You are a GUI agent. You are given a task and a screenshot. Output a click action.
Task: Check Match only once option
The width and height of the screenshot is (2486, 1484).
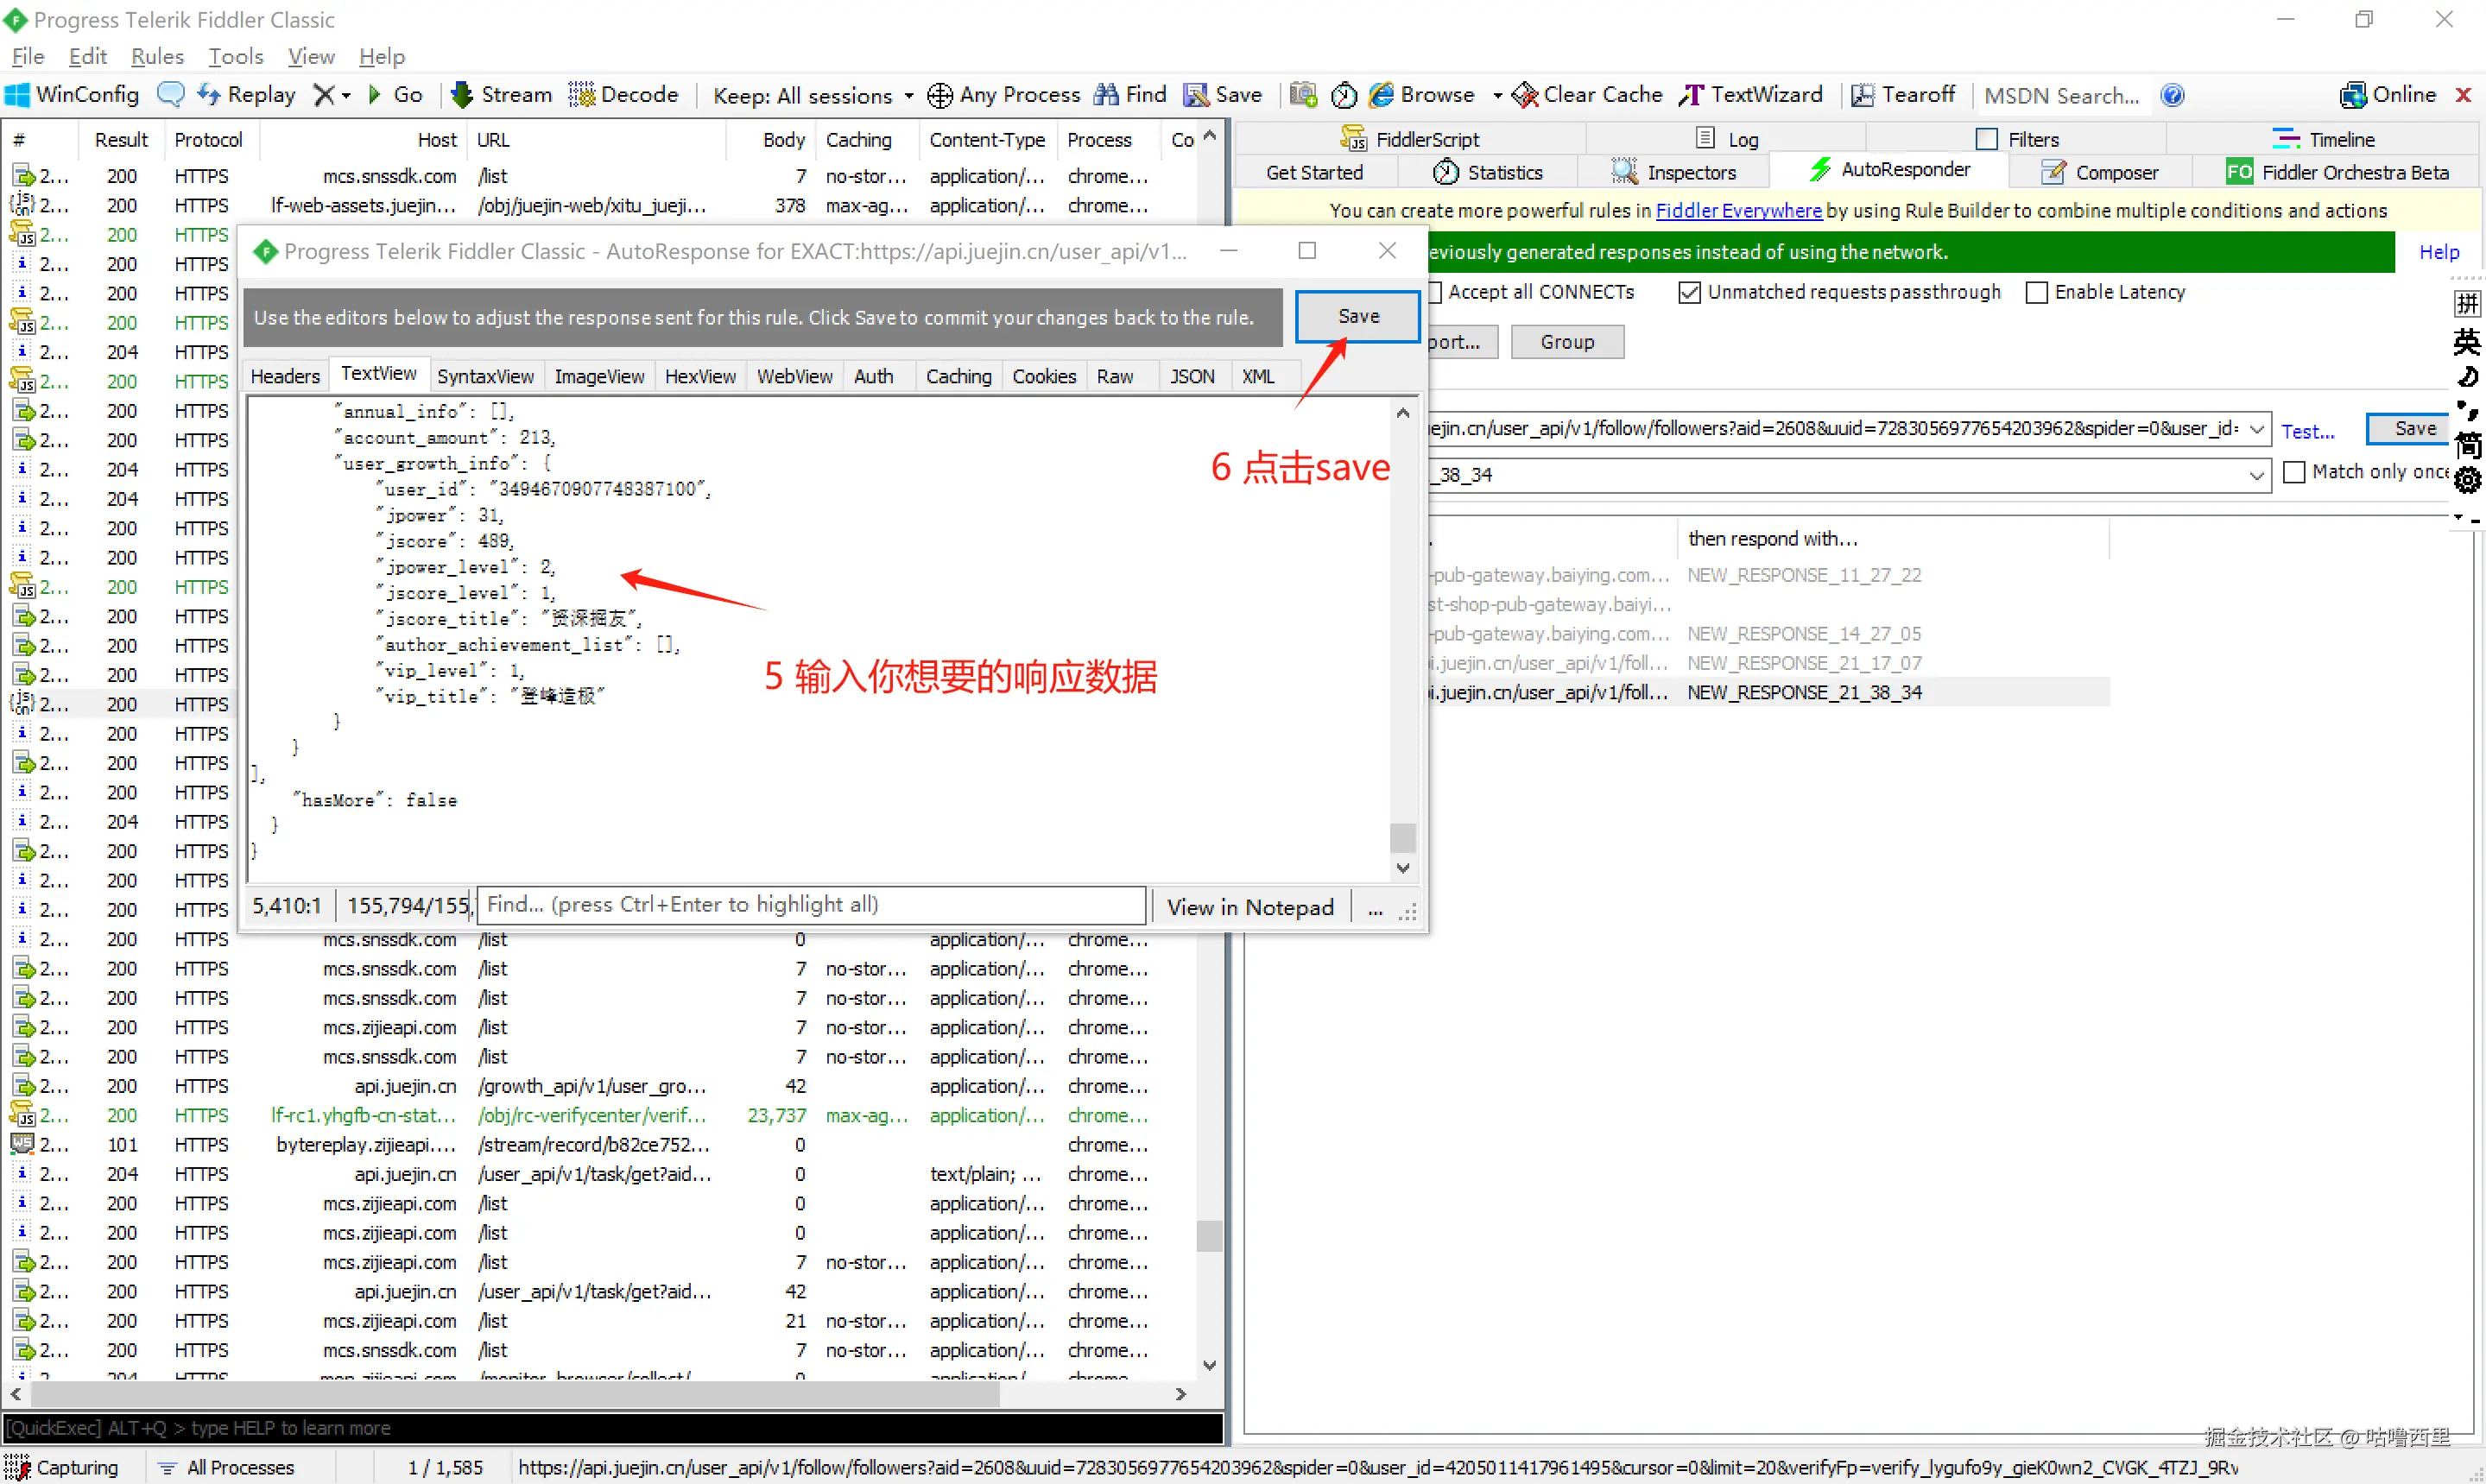[x=2294, y=472]
